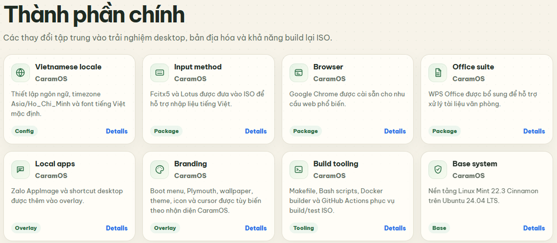Click the Package tag on Input method card
Image resolution: width=557 pixels, height=243 pixels.
(x=166, y=131)
